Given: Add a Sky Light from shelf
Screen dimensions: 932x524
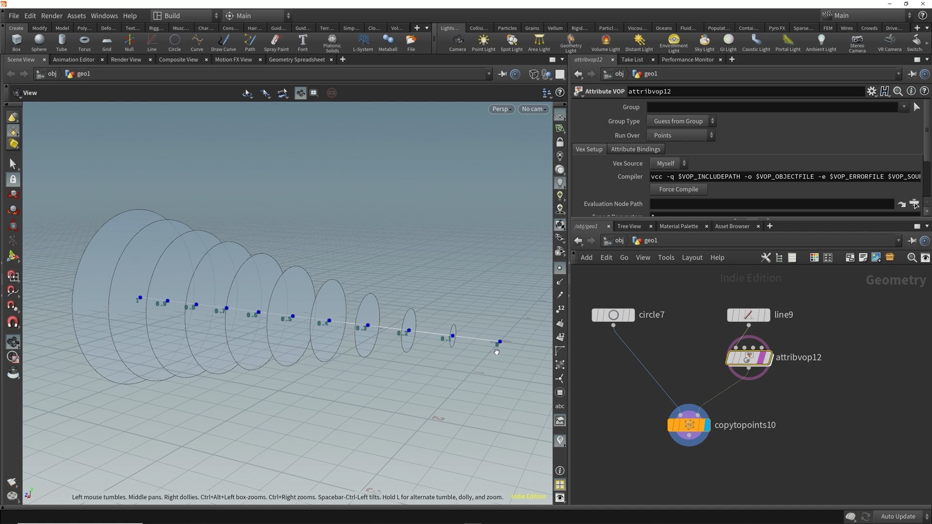Looking at the screenshot, I should 704,43.
